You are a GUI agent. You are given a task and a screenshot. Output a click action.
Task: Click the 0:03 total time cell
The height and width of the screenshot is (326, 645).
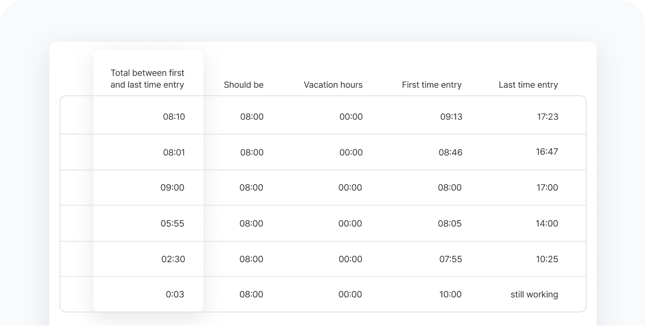point(175,294)
